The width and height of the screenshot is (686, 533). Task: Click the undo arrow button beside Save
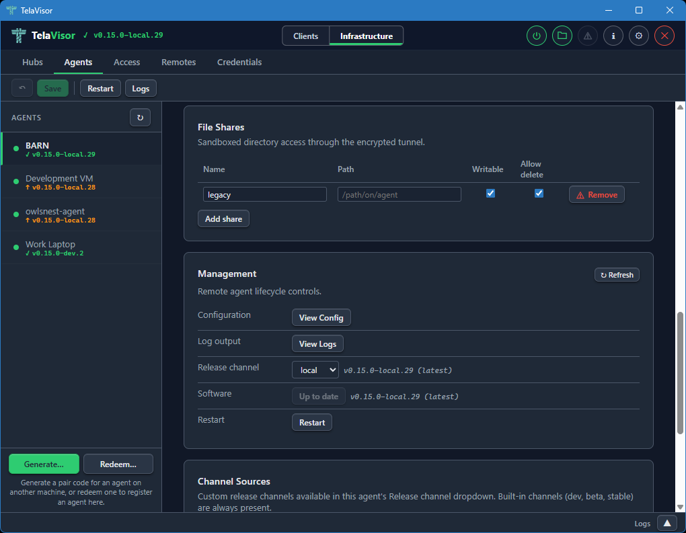pos(22,88)
